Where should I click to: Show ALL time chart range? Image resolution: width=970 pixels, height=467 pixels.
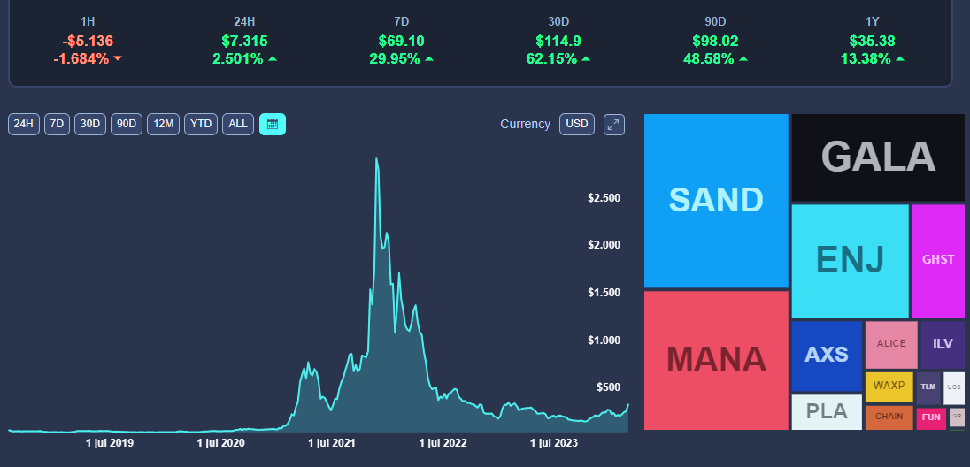(x=238, y=125)
